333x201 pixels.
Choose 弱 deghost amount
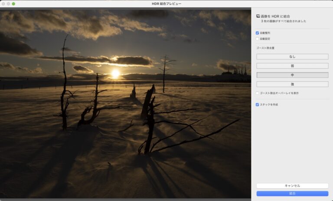[292, 66]
